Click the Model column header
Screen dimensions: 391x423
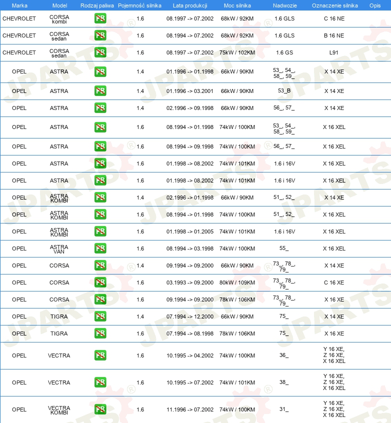pos(59,5)
